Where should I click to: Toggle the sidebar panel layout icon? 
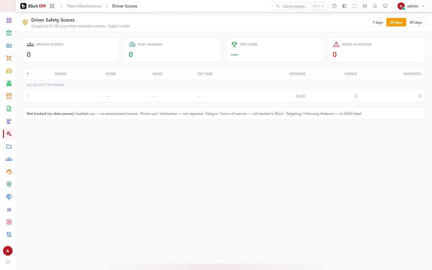[x=344, y=6]
